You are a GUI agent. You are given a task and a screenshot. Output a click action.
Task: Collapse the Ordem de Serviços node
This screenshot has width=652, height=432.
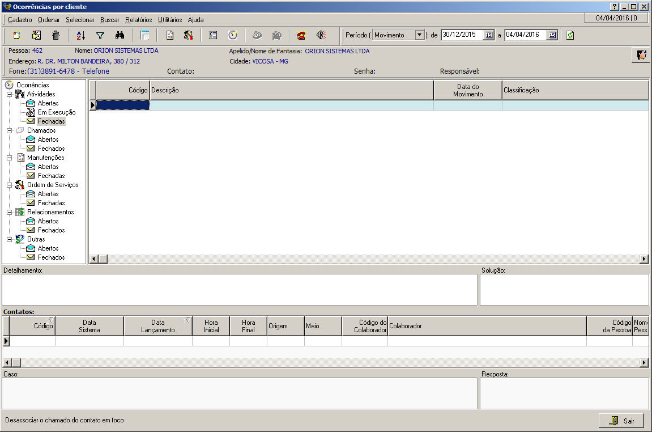point(9,185)
